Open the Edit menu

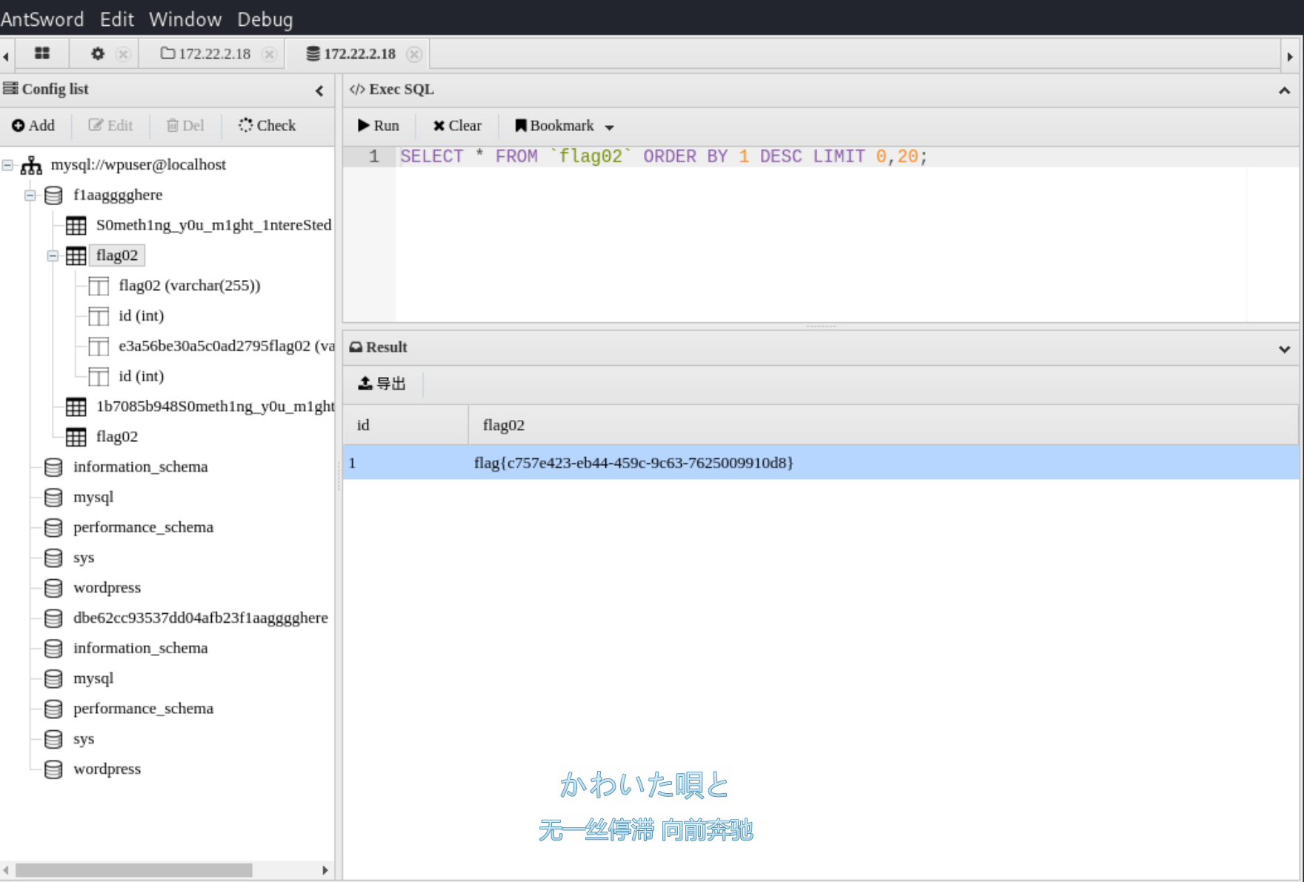[x=116, y=19]
